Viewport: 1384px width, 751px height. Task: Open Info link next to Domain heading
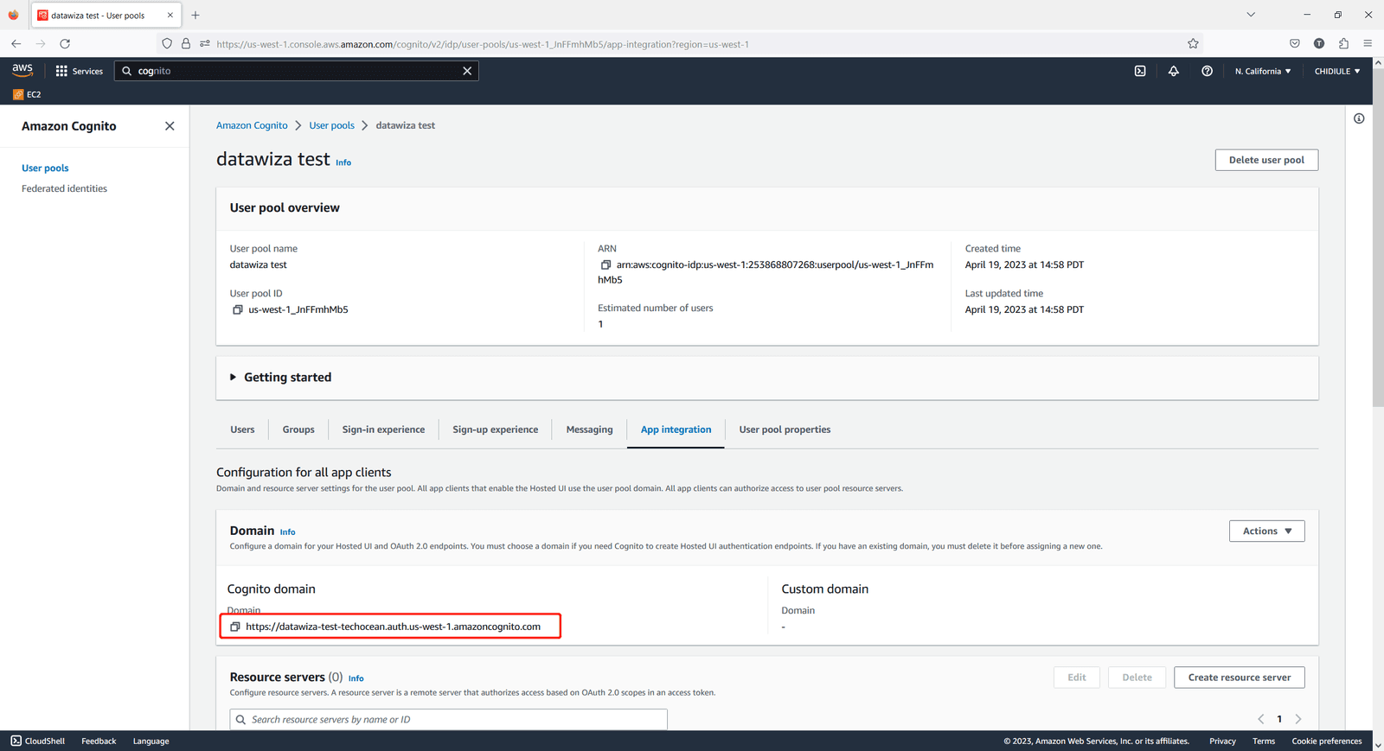pyautogui.click(x=287, y=532)
